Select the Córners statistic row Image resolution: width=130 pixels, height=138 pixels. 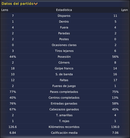pos(64,62)
